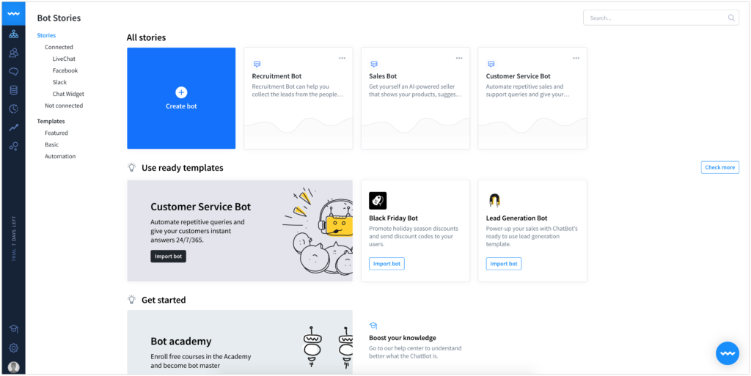Select Automation templates
The height and width of the screenshot is (376, 751).
(60, 156)
